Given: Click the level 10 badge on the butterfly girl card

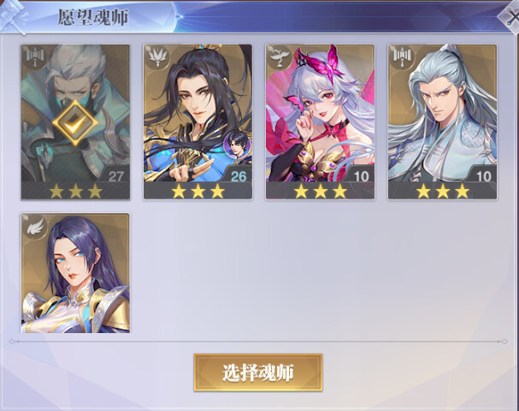Looking at the screenshot, I should (x=361, y=176).
